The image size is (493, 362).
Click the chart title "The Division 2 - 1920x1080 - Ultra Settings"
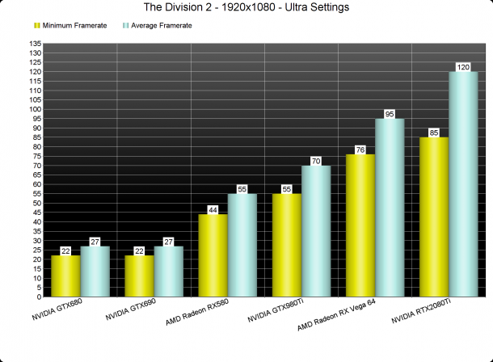coord(247,7)
